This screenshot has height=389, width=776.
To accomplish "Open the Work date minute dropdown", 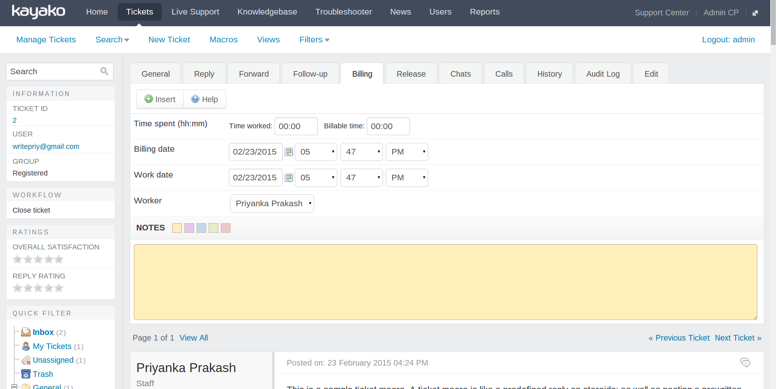I will pyautogui.click(x=362, y=178).
